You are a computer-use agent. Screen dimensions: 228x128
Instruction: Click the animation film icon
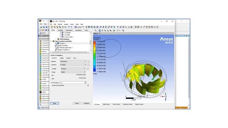[138, 27]
